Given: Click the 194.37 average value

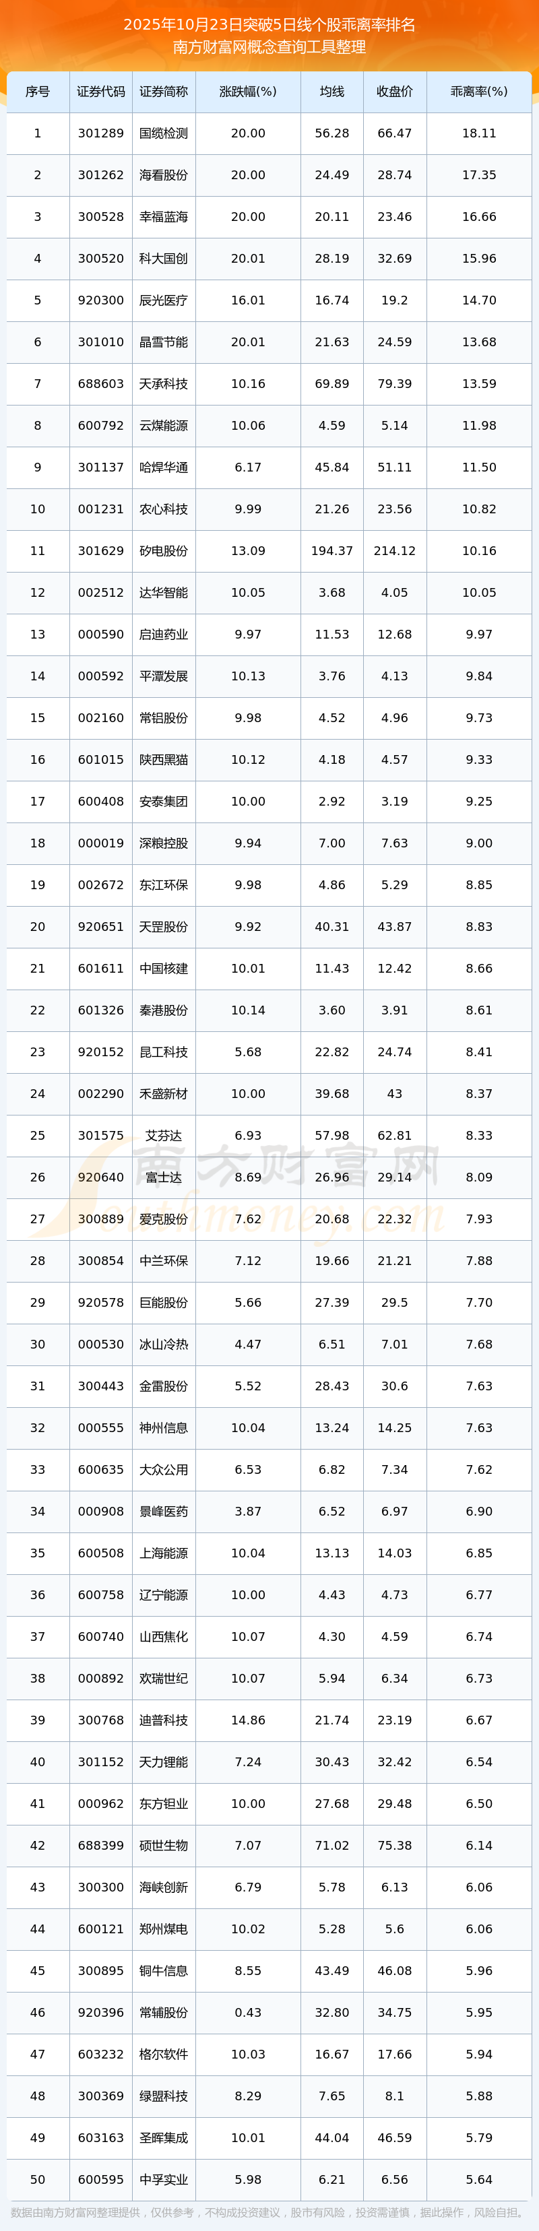Looking at the screenshot, I should click(332, 551).
